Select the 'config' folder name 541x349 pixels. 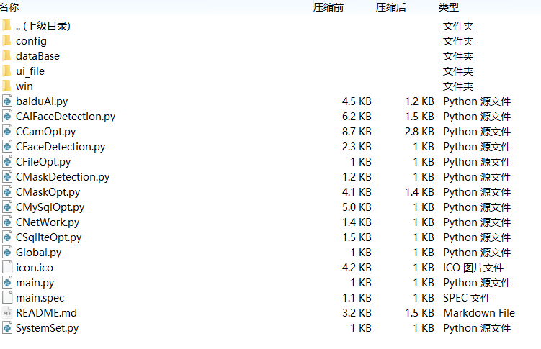[x=31, y=41]
